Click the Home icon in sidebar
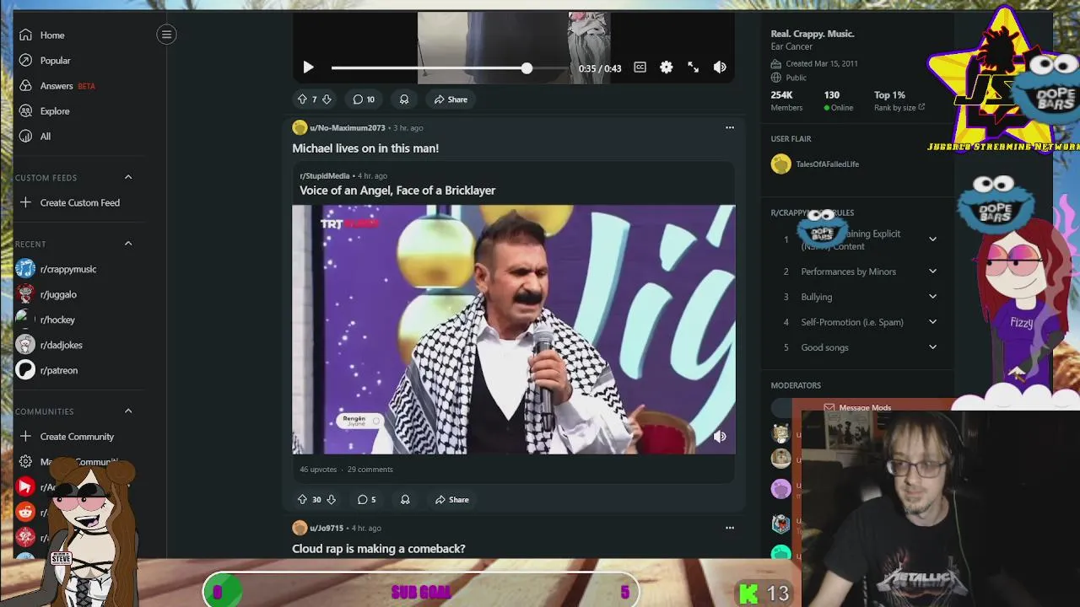The image size is (1080, 607). (26, 35)
